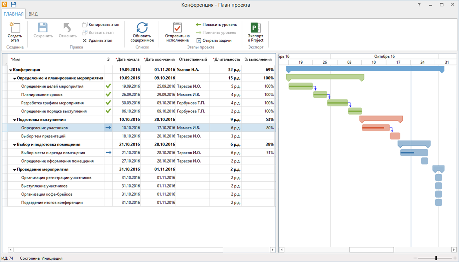The image size is (459, 262).
Task: Click Gantt bar for Выбор места и аренда помещения
Action: point(414,153)
